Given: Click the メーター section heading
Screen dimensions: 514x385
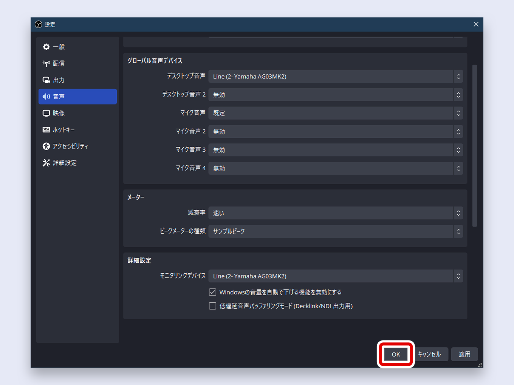Looking at the screenshot, I should 136,197.
